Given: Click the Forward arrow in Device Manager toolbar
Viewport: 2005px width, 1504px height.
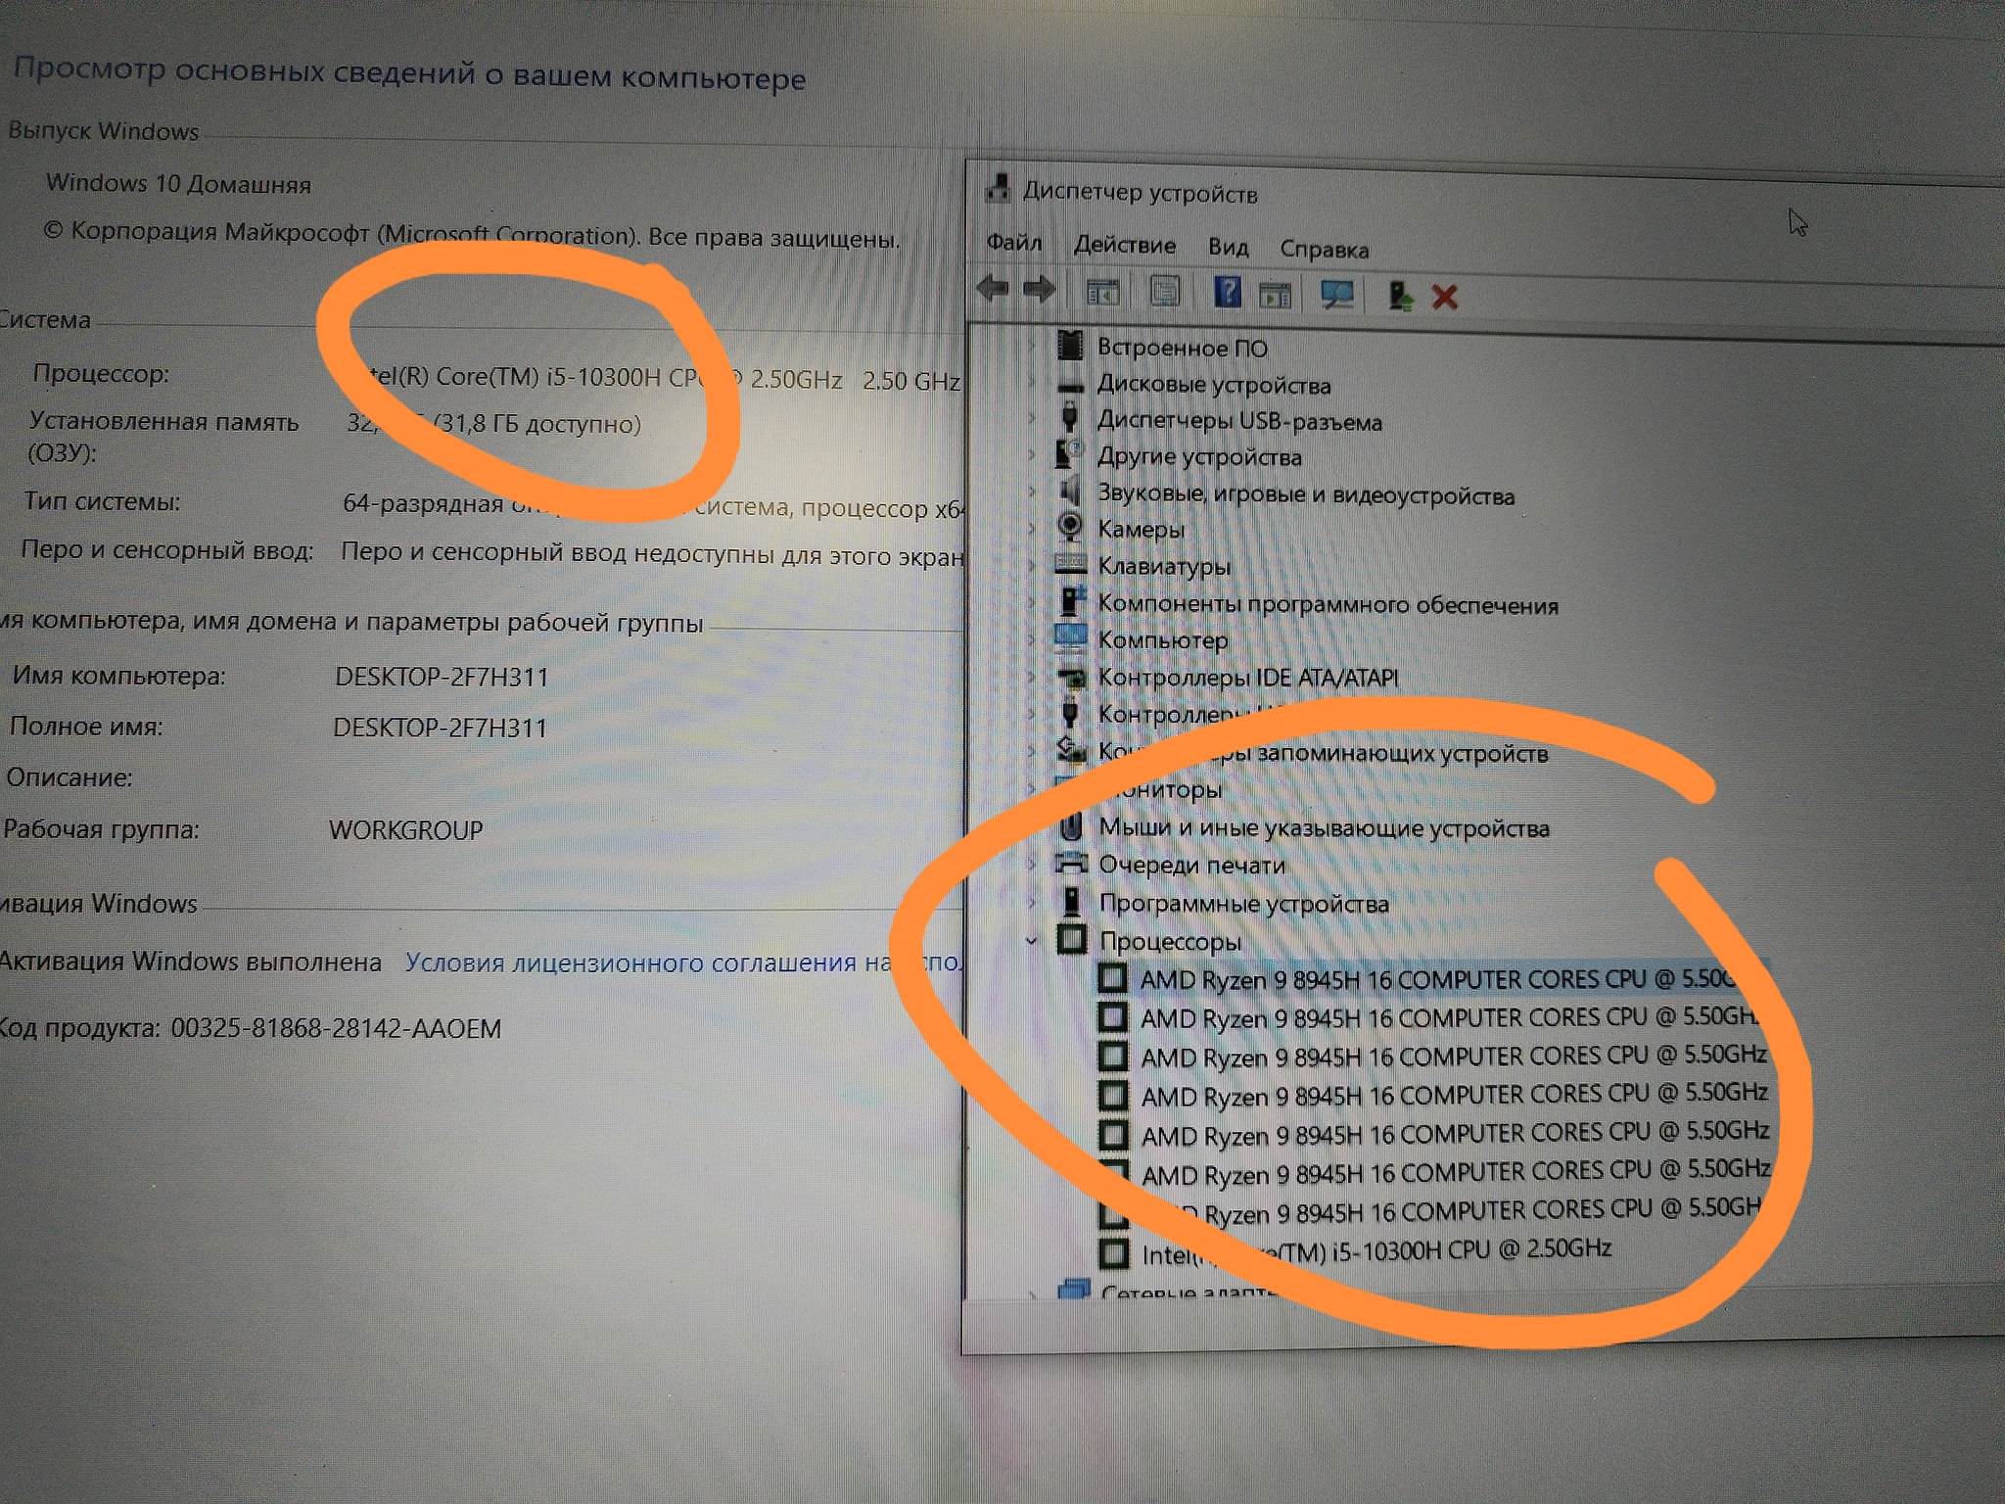Looking at the screenshot, I should pyautogui.click(x=1039, y=290).
